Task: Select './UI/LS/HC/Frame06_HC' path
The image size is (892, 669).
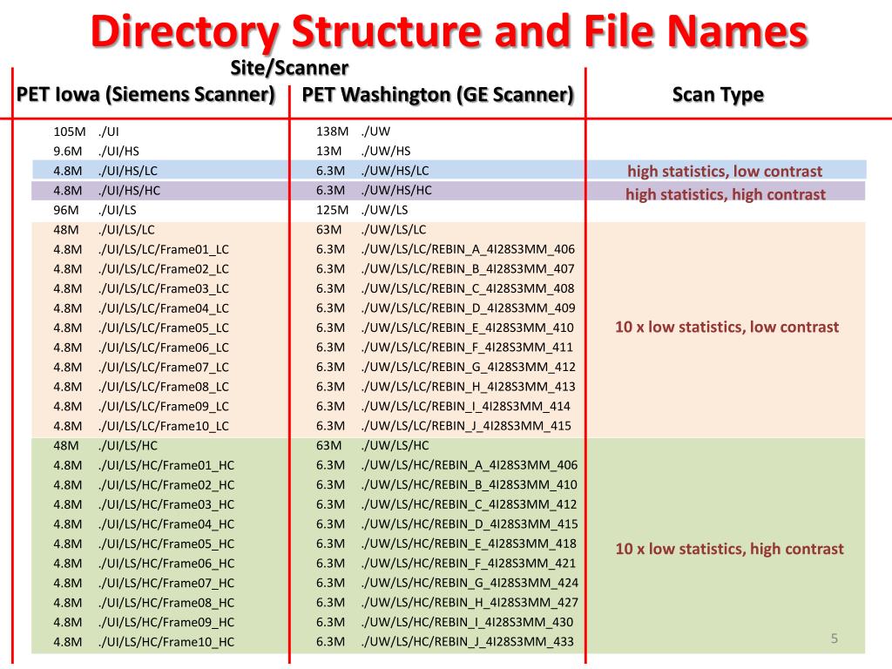Action: 166,564
